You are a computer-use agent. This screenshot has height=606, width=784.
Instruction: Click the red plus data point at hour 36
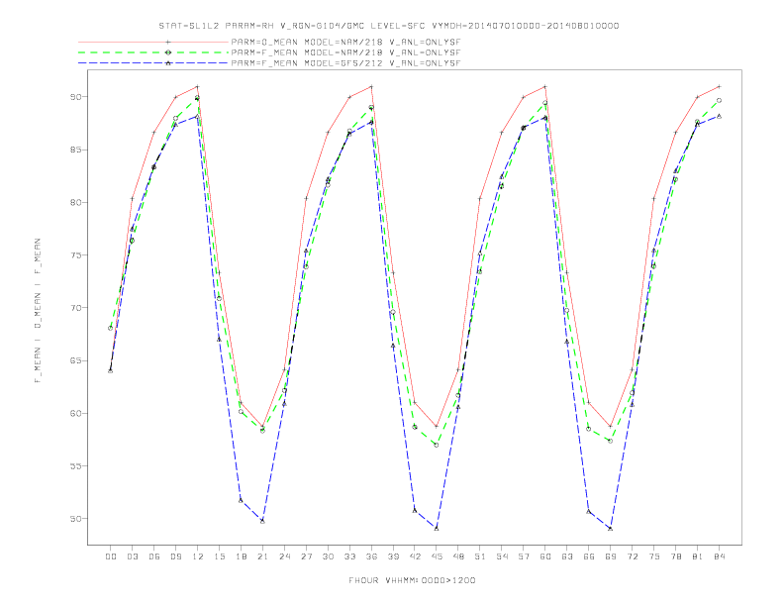coord(371,86)
